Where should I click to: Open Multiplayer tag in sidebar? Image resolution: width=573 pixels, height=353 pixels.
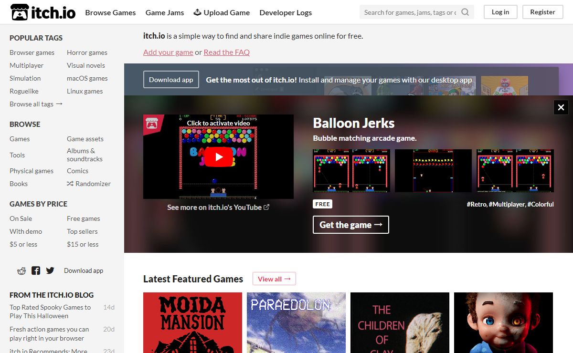tap(26, 65)
